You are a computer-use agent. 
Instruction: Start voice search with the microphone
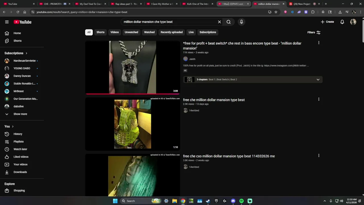[241, 22]
